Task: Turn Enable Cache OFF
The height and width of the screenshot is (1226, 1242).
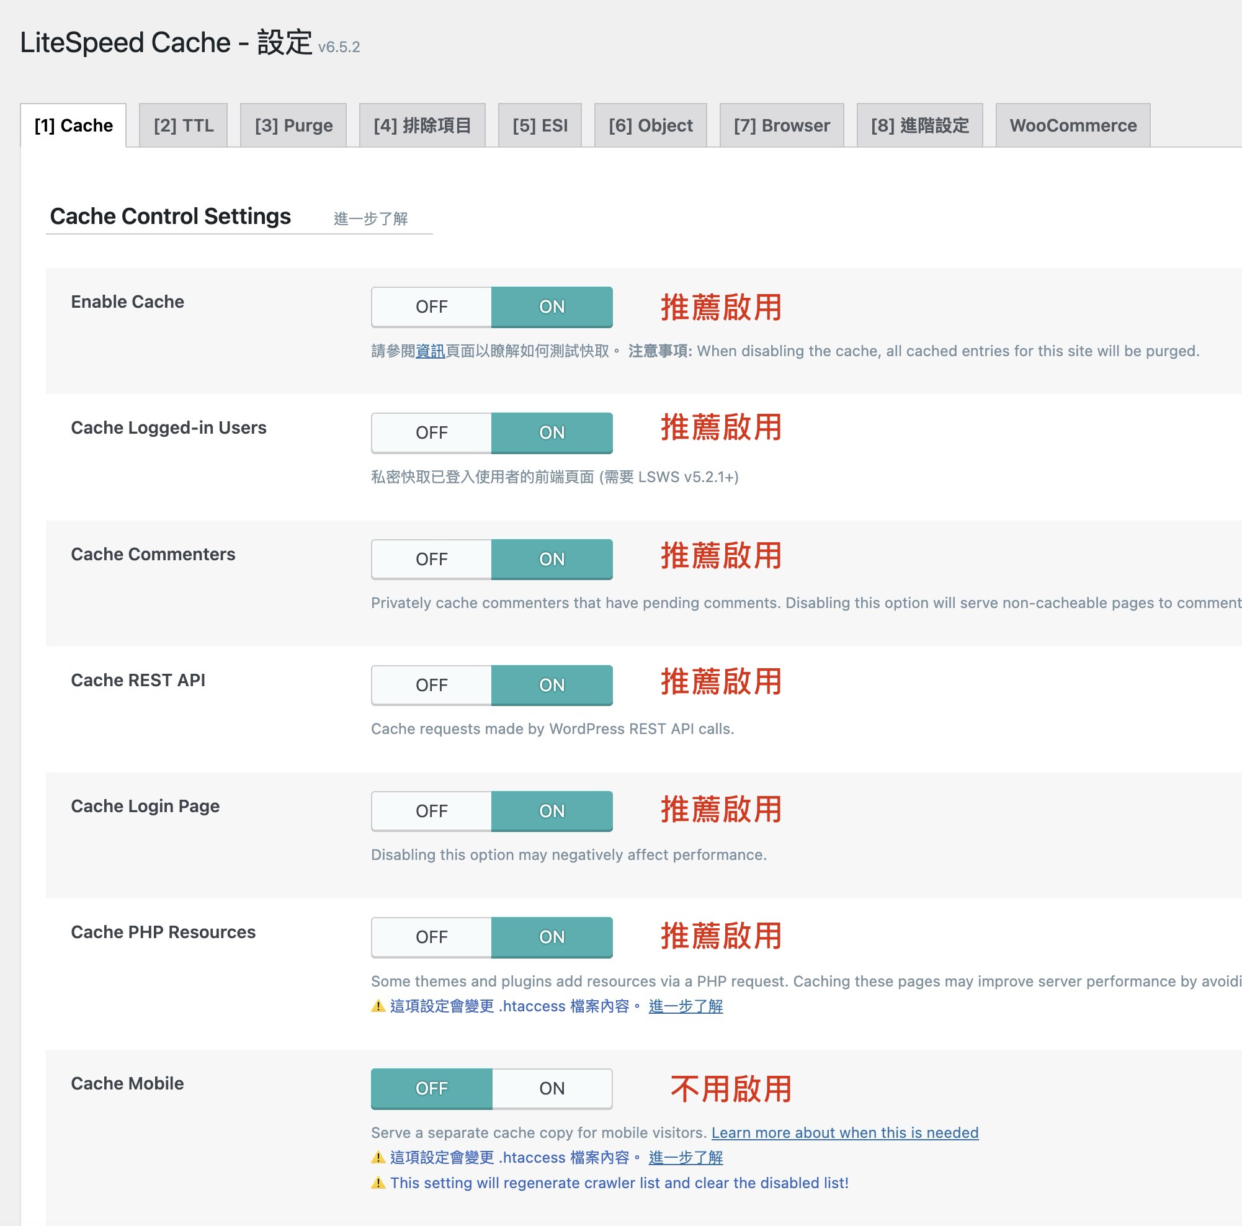Action: point(431,306)
